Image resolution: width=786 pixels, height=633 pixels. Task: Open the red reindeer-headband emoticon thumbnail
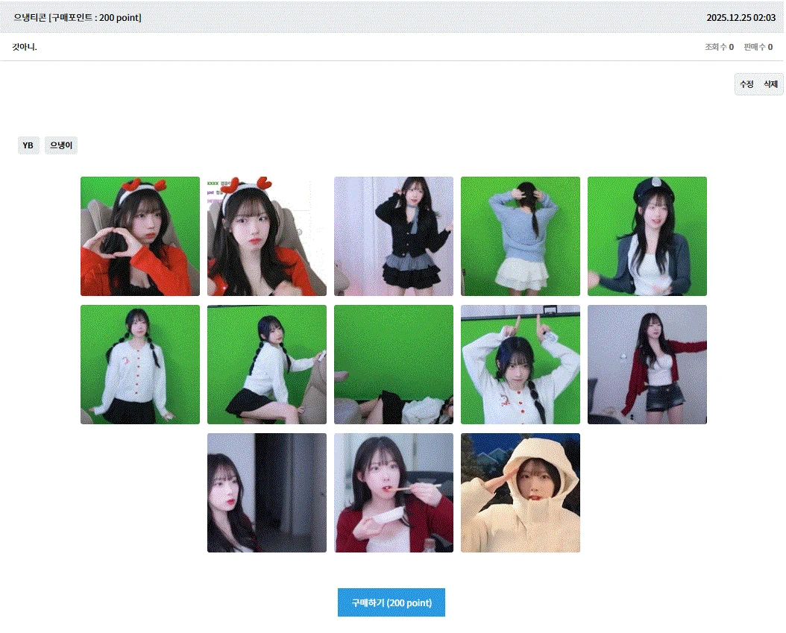pos(139,236)
